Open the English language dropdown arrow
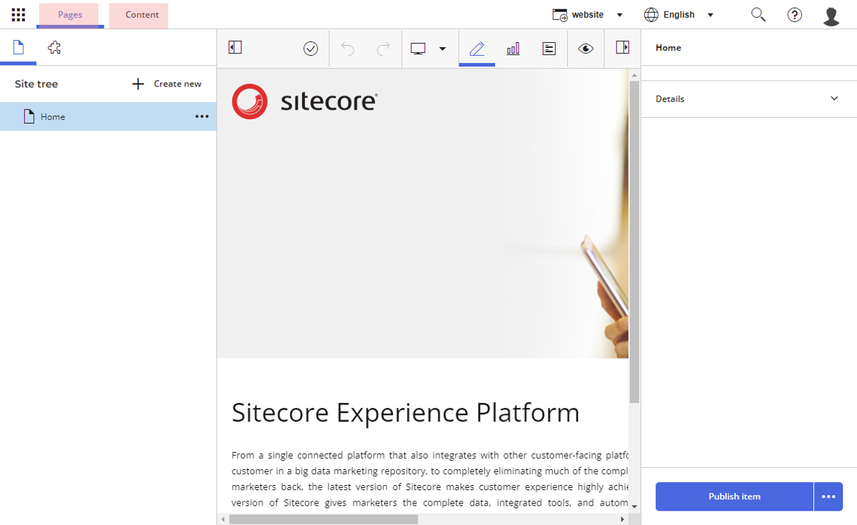 point(711,15)
